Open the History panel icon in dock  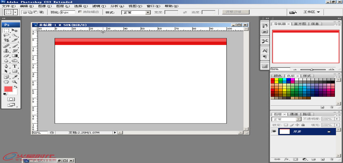(x=265, y=25)
